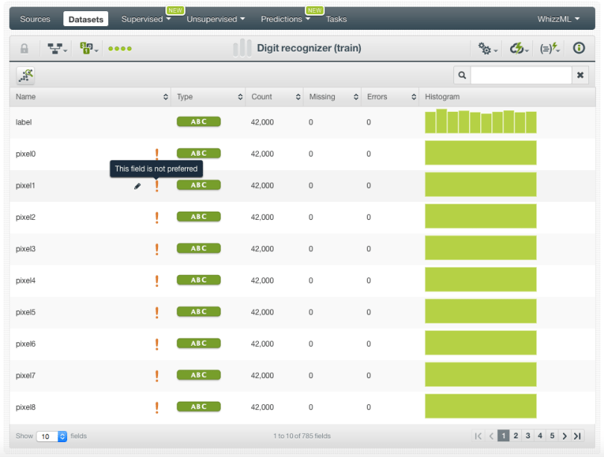Click the edit pencil for pixel1
Image resolution: width=604 pixels, height=457 pixels.
pyautogui.click(x=137, y=186)
